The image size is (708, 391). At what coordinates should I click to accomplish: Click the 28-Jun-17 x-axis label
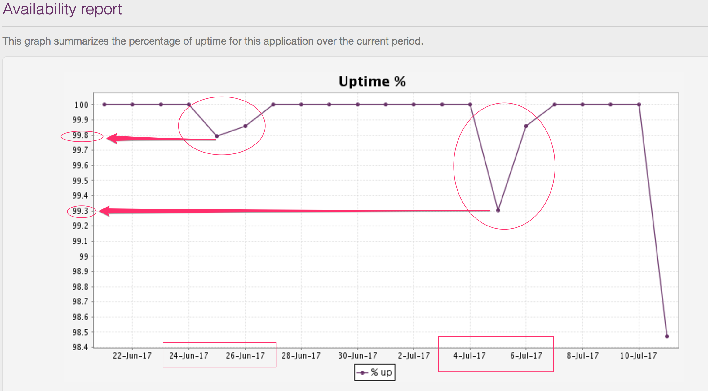[301, 356]
